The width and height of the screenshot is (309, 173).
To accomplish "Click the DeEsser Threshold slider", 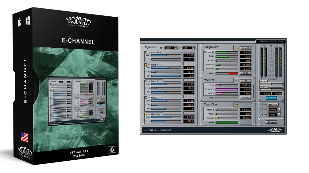I will pyautogui.click(x=227, y=89).
